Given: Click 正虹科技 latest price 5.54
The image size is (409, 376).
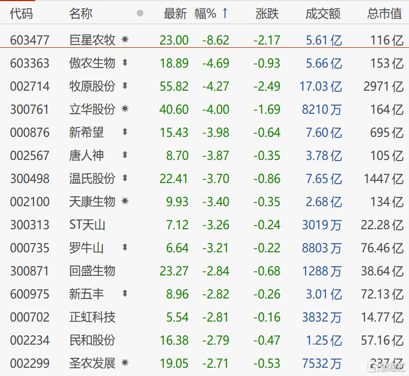Looking at the screenshot, I should (x=178, y=317).
